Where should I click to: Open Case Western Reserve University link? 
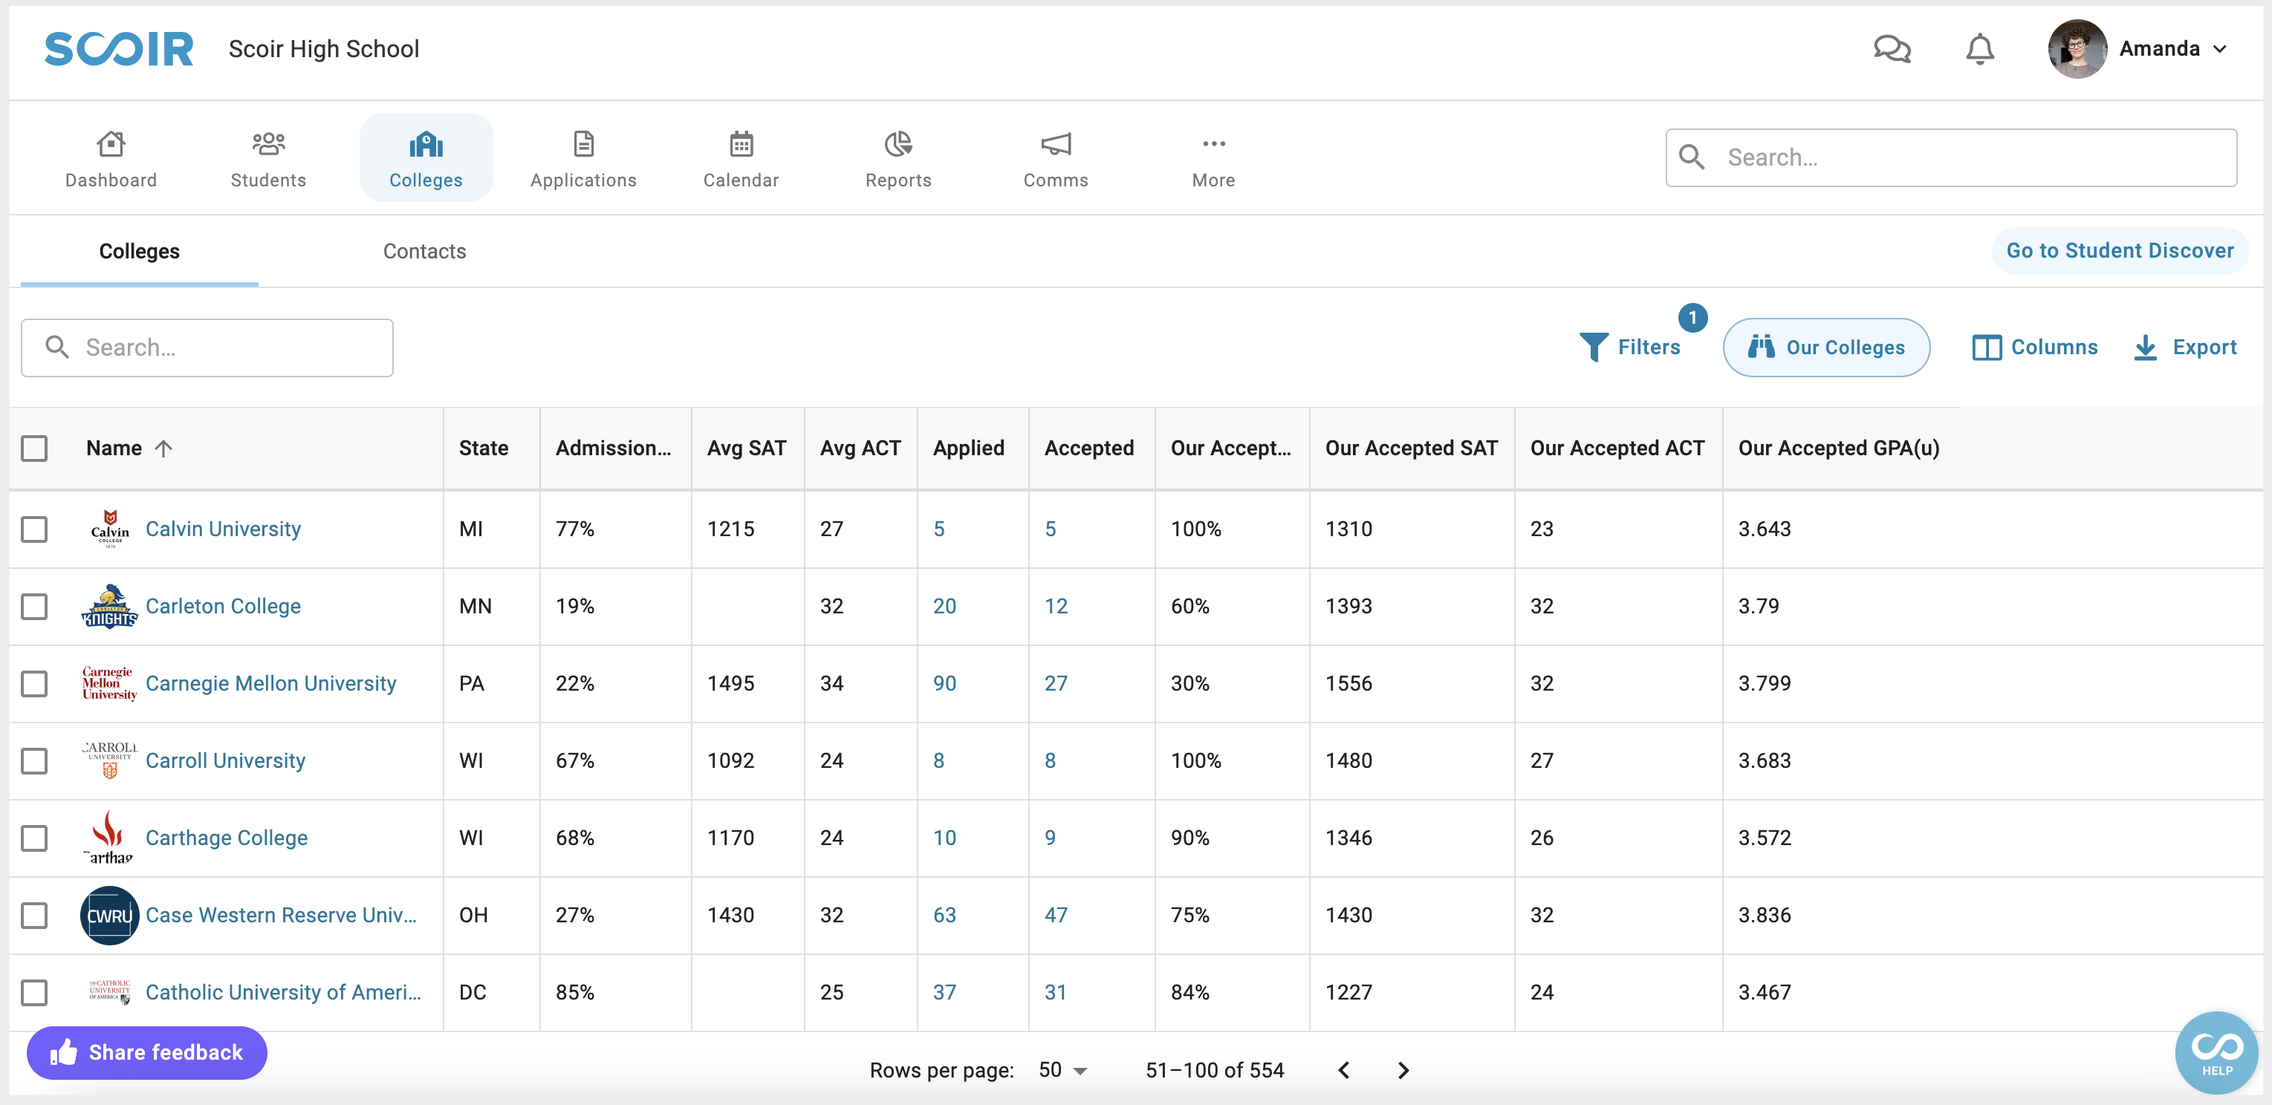[282, 916]
